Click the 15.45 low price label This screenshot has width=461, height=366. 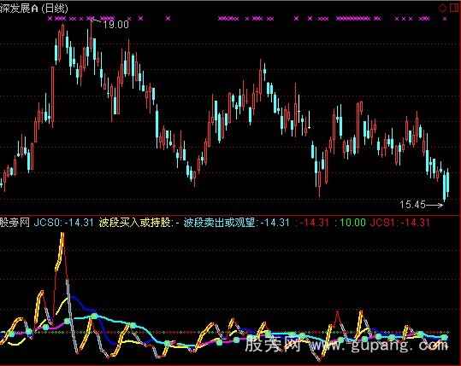pyautogui.click(x=413, y=205)
